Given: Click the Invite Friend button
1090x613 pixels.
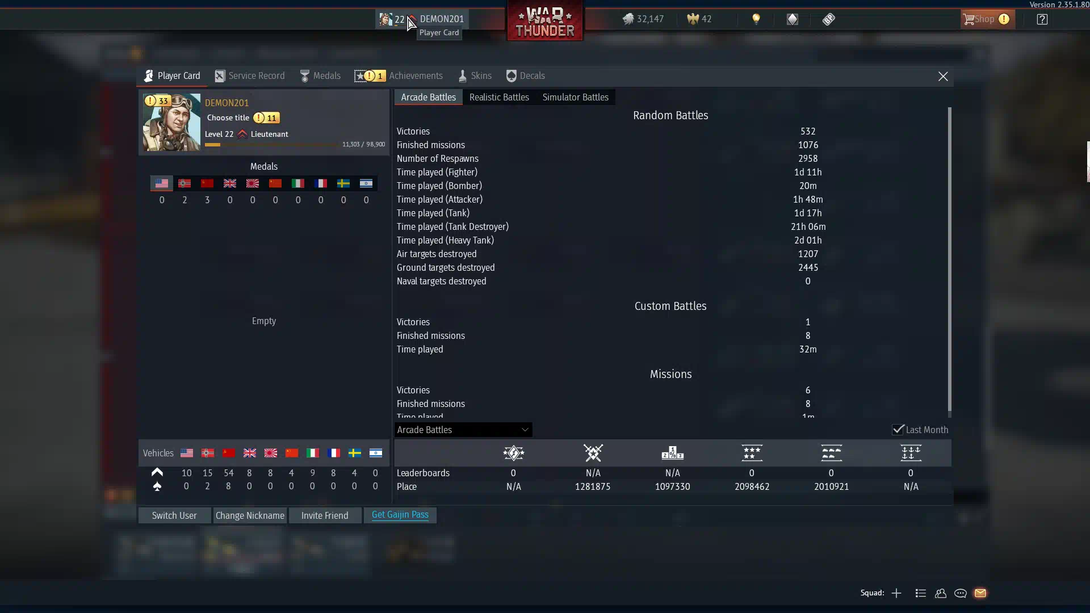Looking at the screenshot, I should point(325,515).
